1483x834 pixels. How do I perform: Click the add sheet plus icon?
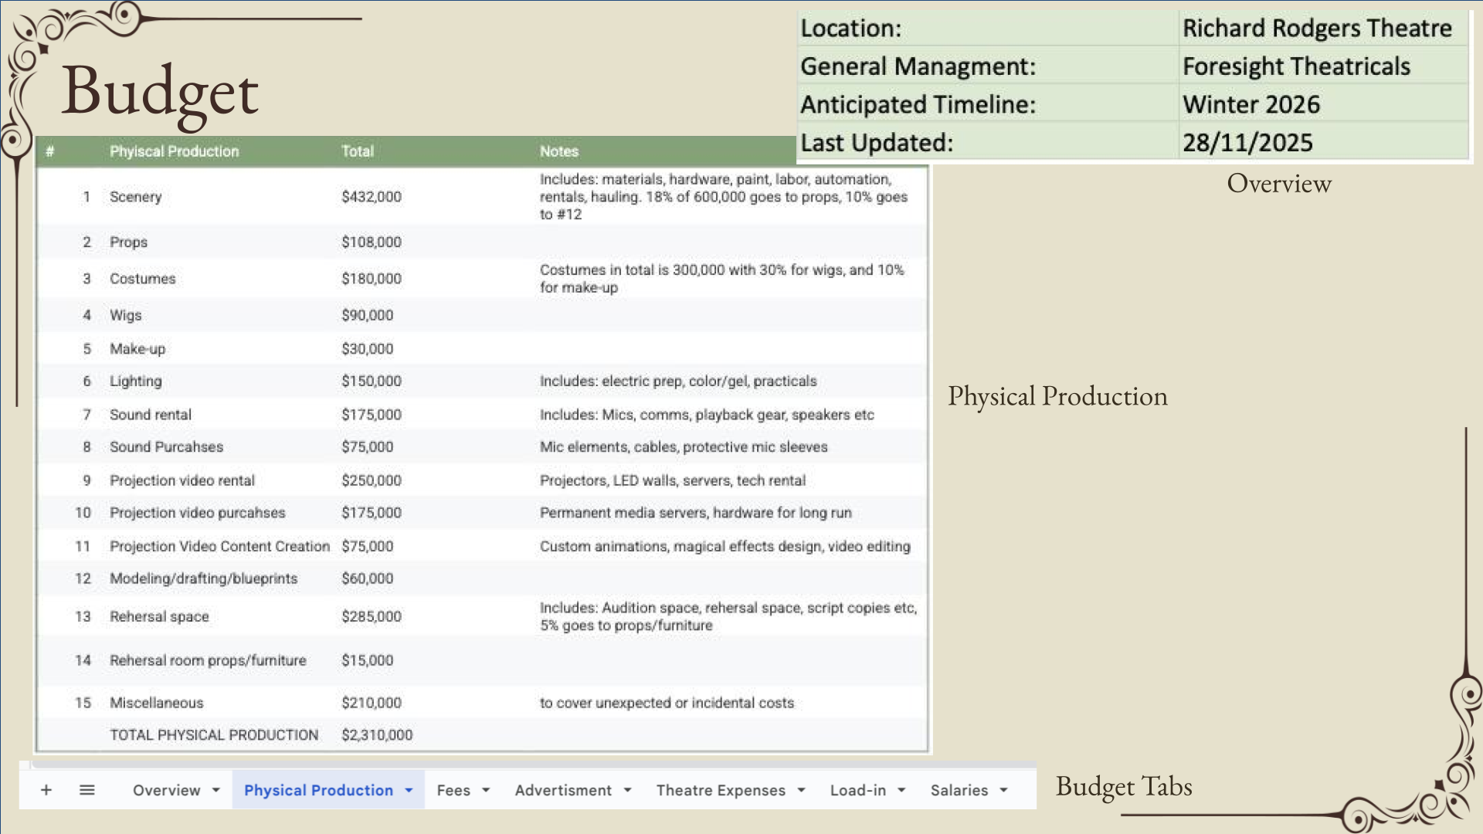(46, 790)
